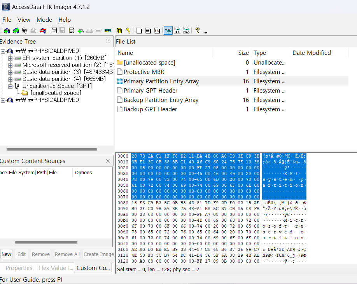Click the Capture Memory icon
357x284 pixels.
click(107, 30)
